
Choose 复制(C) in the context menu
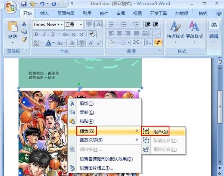[105, 112]
